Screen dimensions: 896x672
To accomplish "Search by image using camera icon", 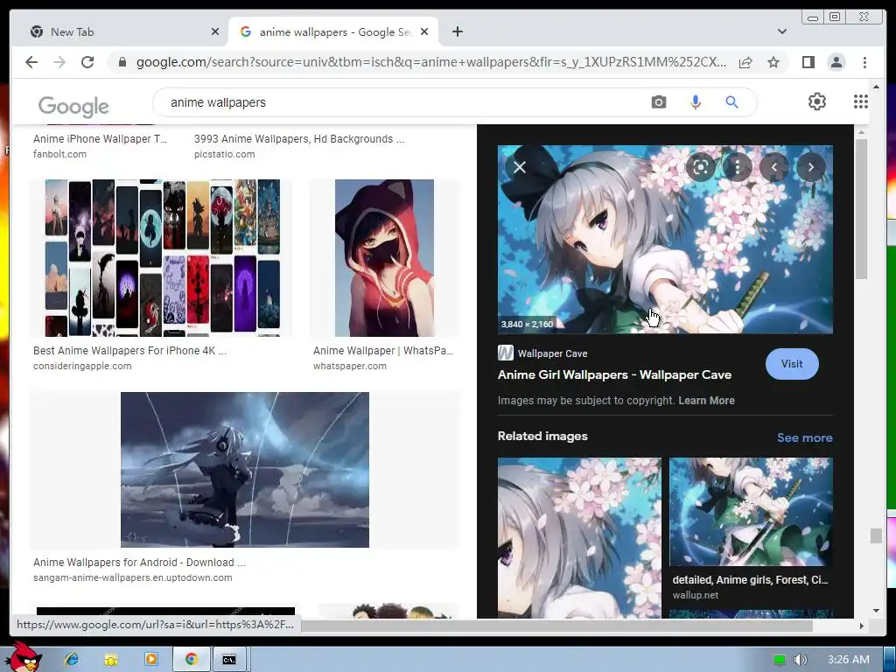I will tap(658, 102).
